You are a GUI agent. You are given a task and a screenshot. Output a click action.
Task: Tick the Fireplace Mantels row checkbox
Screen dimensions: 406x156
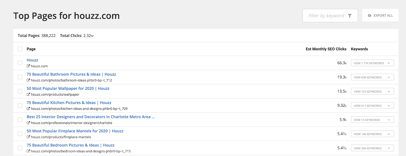coord(20,134)
